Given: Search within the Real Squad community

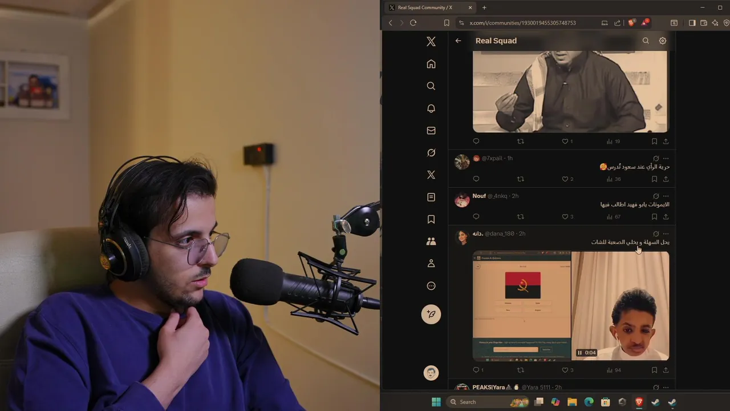Looking at the screenshot, I should [646, 41].
